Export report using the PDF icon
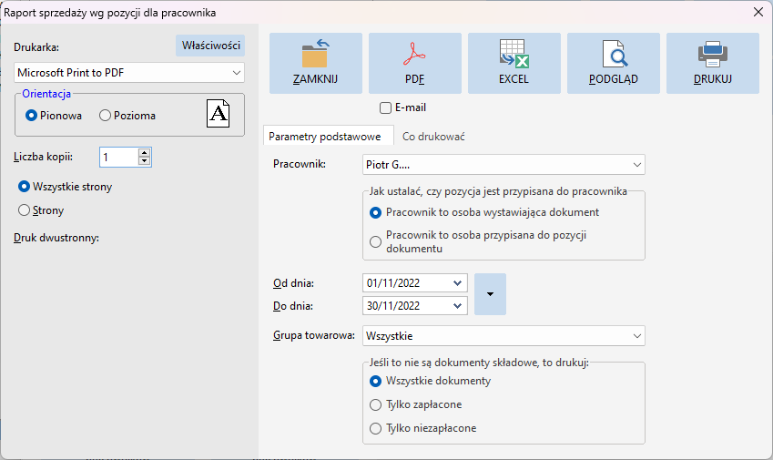This screenshot has height=460, width=773. [x=414, y=63]
